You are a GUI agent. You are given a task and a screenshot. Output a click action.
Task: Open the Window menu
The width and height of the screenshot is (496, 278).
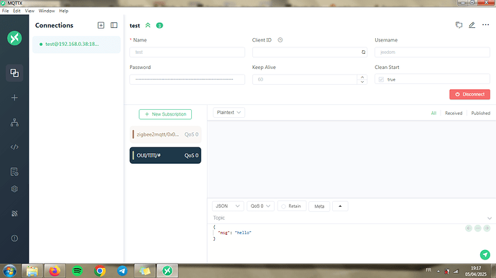tap(47, 11)
